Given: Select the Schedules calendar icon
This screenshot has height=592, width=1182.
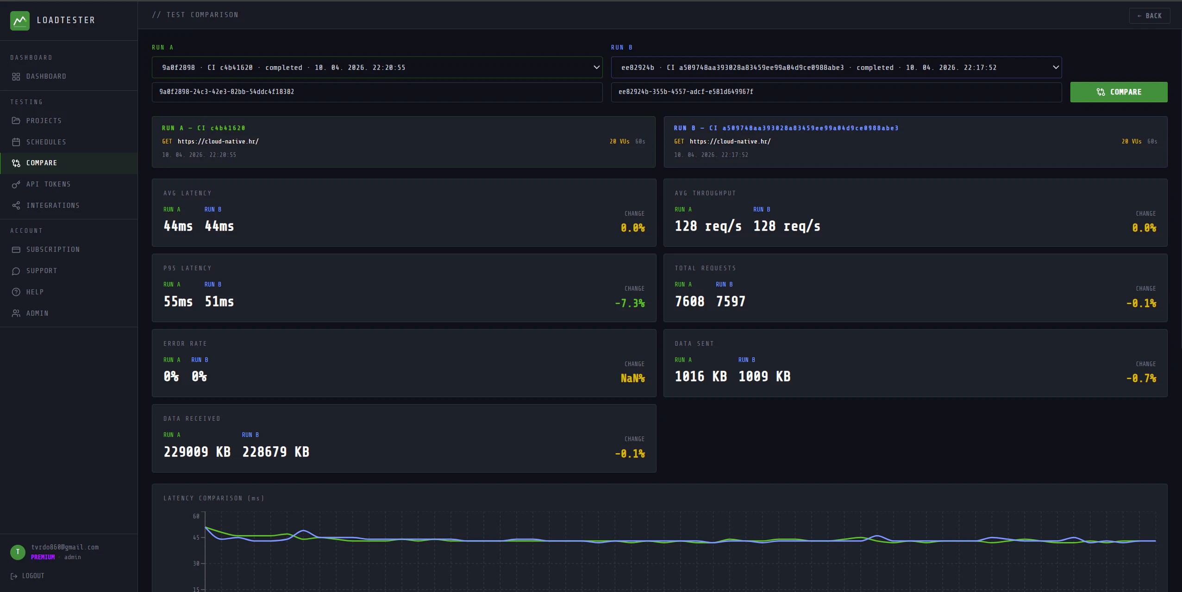Looking at the screenshot, I should coord(16,142).
